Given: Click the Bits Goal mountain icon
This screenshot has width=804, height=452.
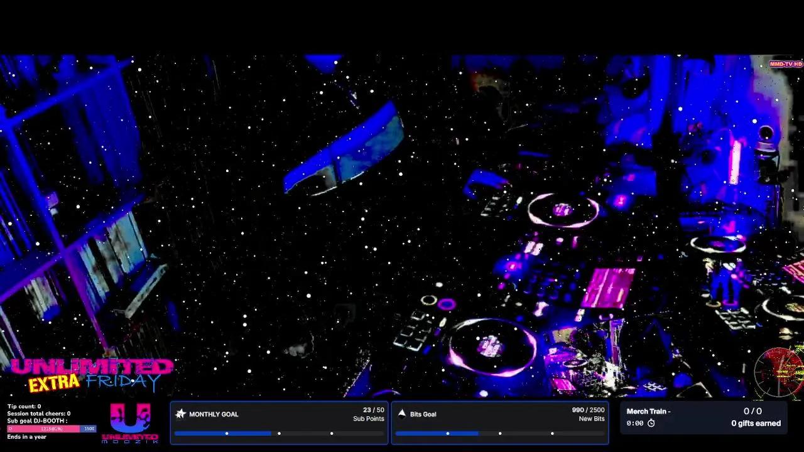Looking at the screenshot, I should click(402, 414).
